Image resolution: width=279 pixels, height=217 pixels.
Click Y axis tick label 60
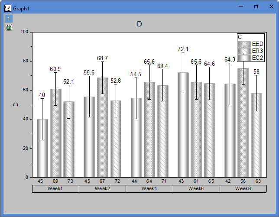point(26,90)
